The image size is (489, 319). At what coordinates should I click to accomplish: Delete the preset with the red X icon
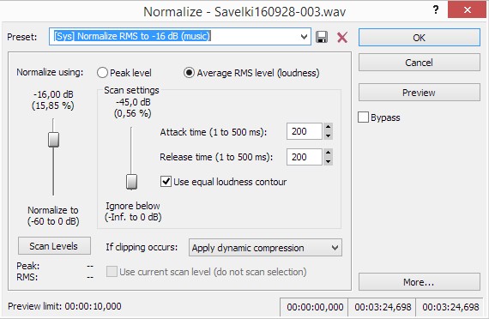[x=342, y=38]
